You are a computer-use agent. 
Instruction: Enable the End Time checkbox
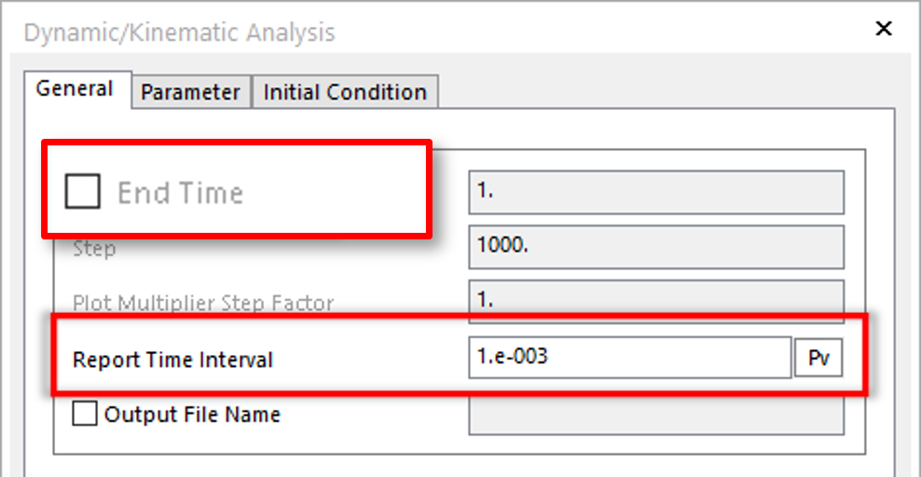click(82, 192)
